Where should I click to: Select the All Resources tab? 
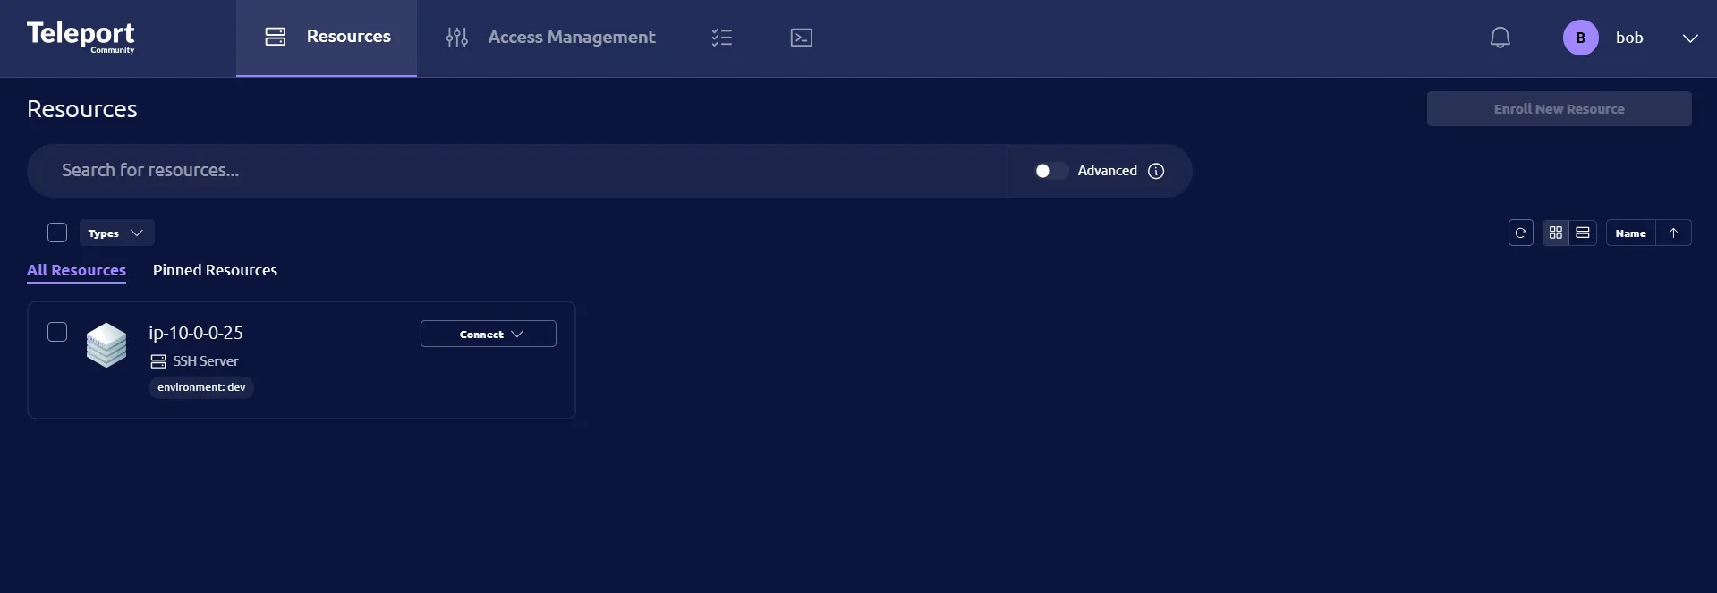(76, 270)
